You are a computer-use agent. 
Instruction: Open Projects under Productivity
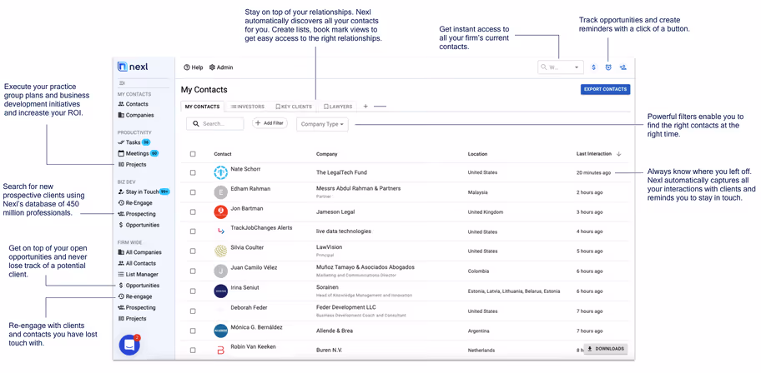coord(132,165)
